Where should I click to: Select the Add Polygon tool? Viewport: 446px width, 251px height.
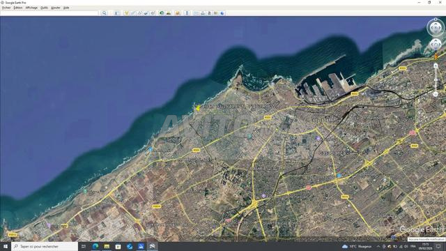tap(133, 13)
